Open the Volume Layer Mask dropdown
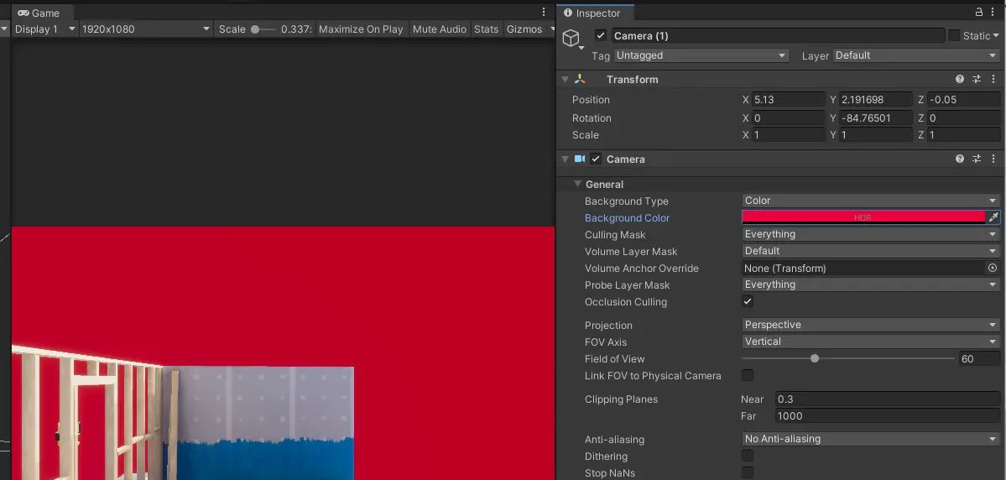The width and height of the screenshot is (1006, 480). tap(871, 251)
